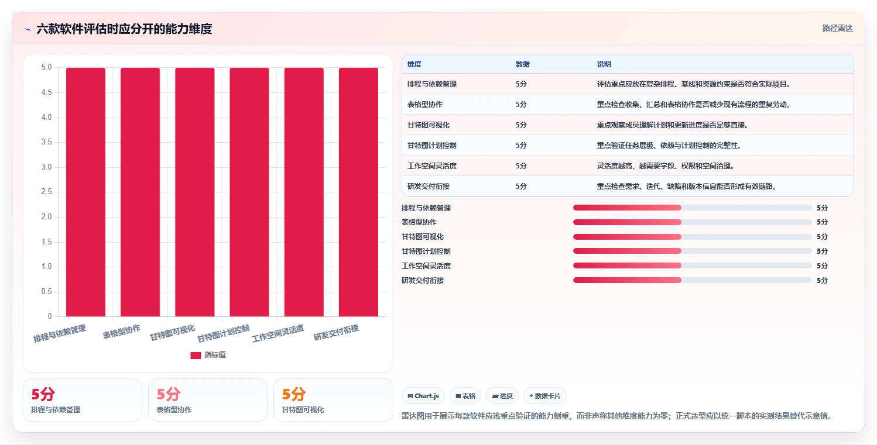Click the x-axis label 排程与依赖管理

(60, 333)
